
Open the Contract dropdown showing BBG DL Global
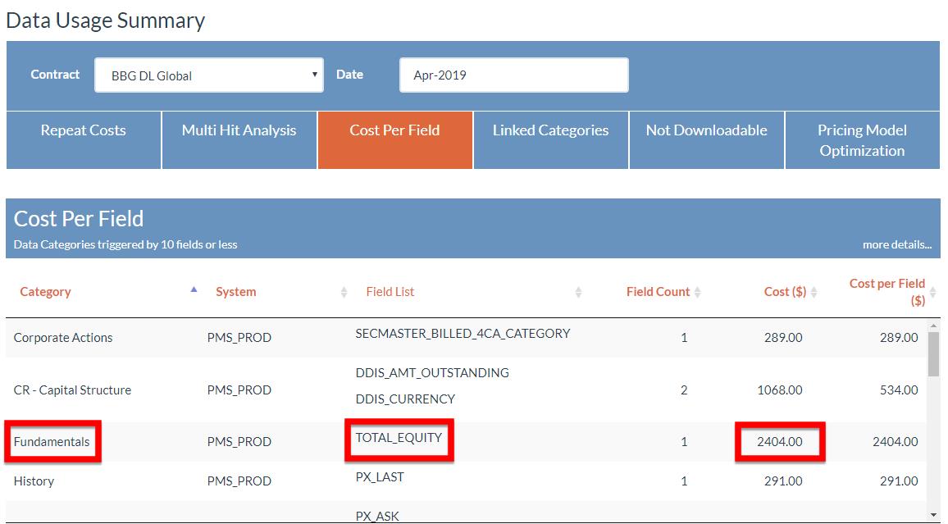pyautogui.click(x=208, y=75)
